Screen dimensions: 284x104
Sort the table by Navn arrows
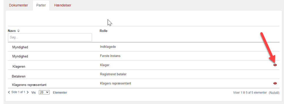click(18, 31)
